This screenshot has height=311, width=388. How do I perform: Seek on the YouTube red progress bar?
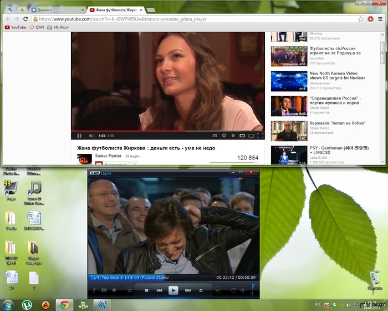click(x=168, y=131)
